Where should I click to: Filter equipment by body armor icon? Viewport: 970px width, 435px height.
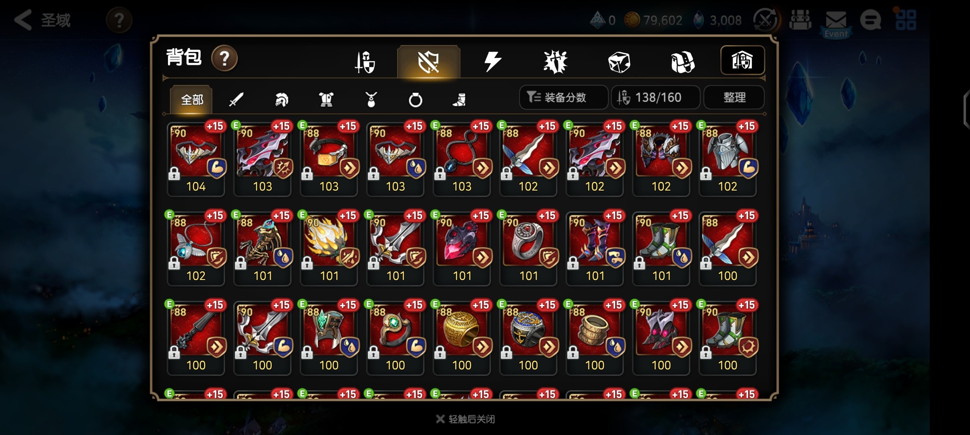click(x=326, y=99)
